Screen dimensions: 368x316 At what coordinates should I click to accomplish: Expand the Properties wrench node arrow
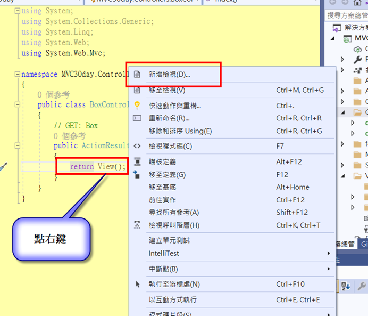coord(342,59)
